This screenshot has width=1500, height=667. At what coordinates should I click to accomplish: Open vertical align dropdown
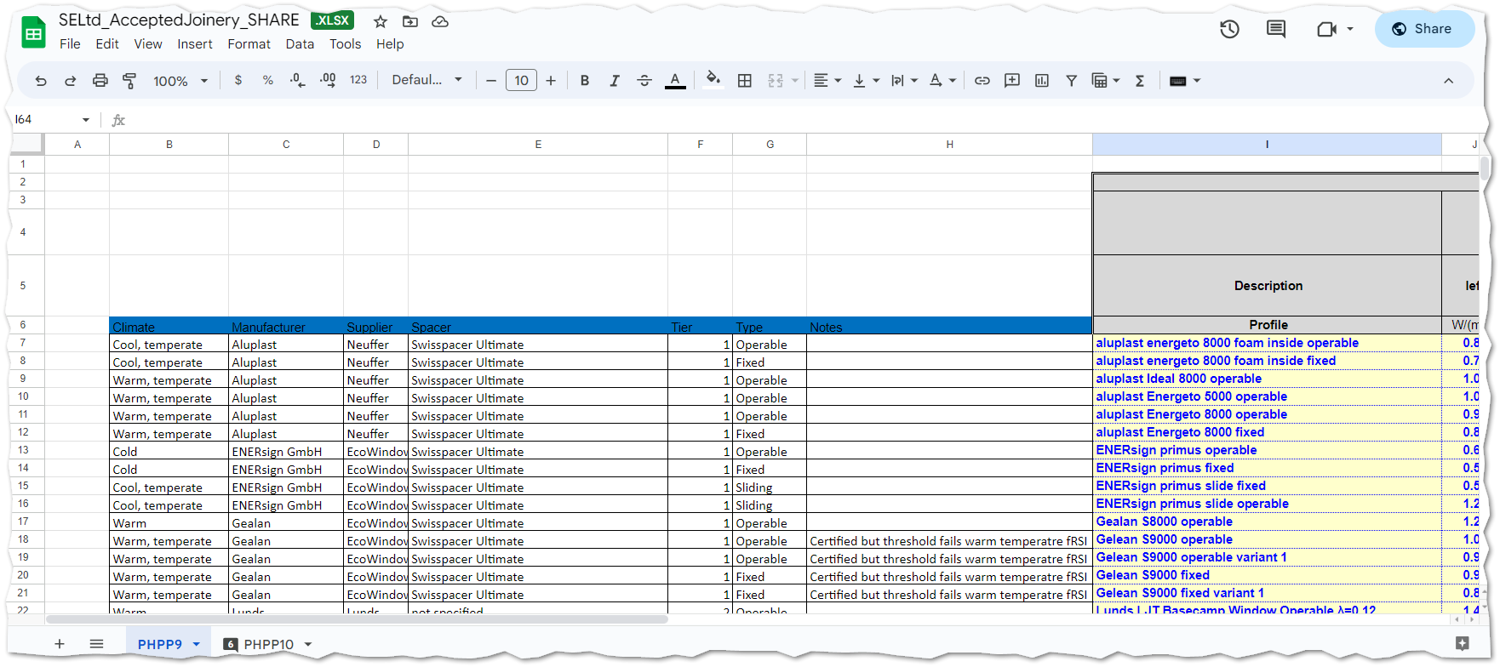(866, 81)
